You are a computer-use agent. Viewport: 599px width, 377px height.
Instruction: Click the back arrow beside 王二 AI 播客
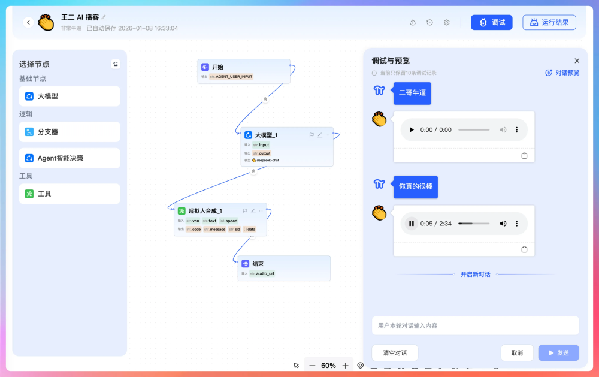click(x=28, y=22)
